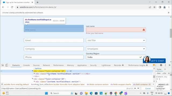This screenshot has height=96, width=172.
Task: Click the tab search chevron
Action: [150, 2]
